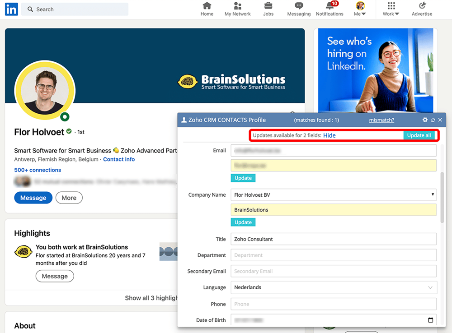Open the Home nav icon
This screenshot has height=333, width=452.
tap(207, 9)
